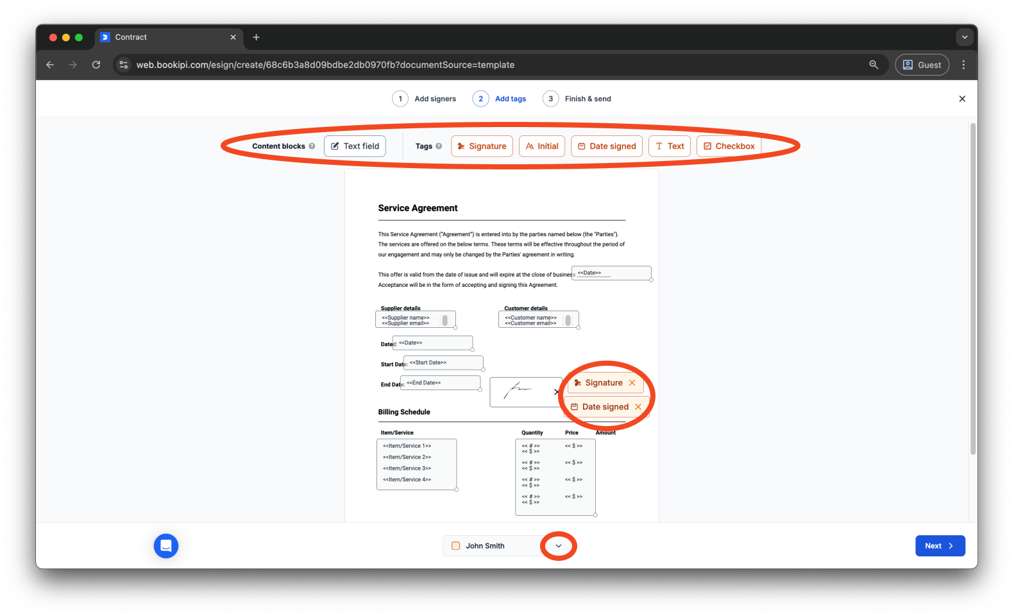
Task: Close the eSign editor with the X
Action: point(962,99)
